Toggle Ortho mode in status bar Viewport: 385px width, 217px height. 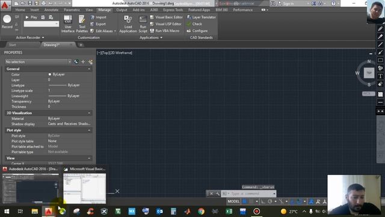(263, 201)
